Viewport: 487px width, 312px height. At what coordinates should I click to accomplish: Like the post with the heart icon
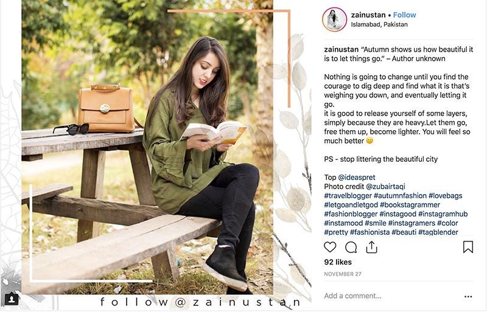(330, 247)
